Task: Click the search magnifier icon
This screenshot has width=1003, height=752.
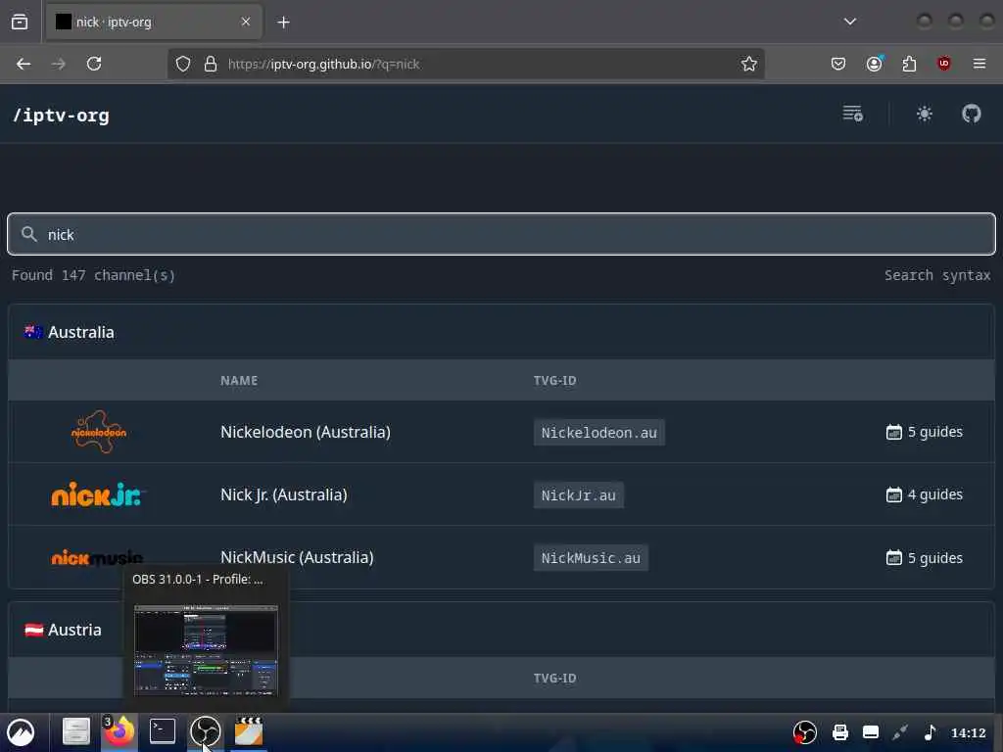Action: [28, 233]
